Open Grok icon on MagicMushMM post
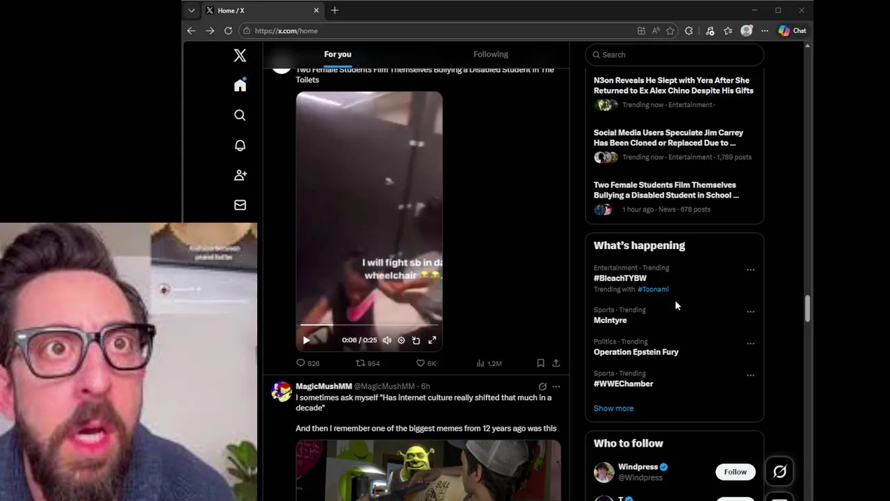 click(542, 386)
